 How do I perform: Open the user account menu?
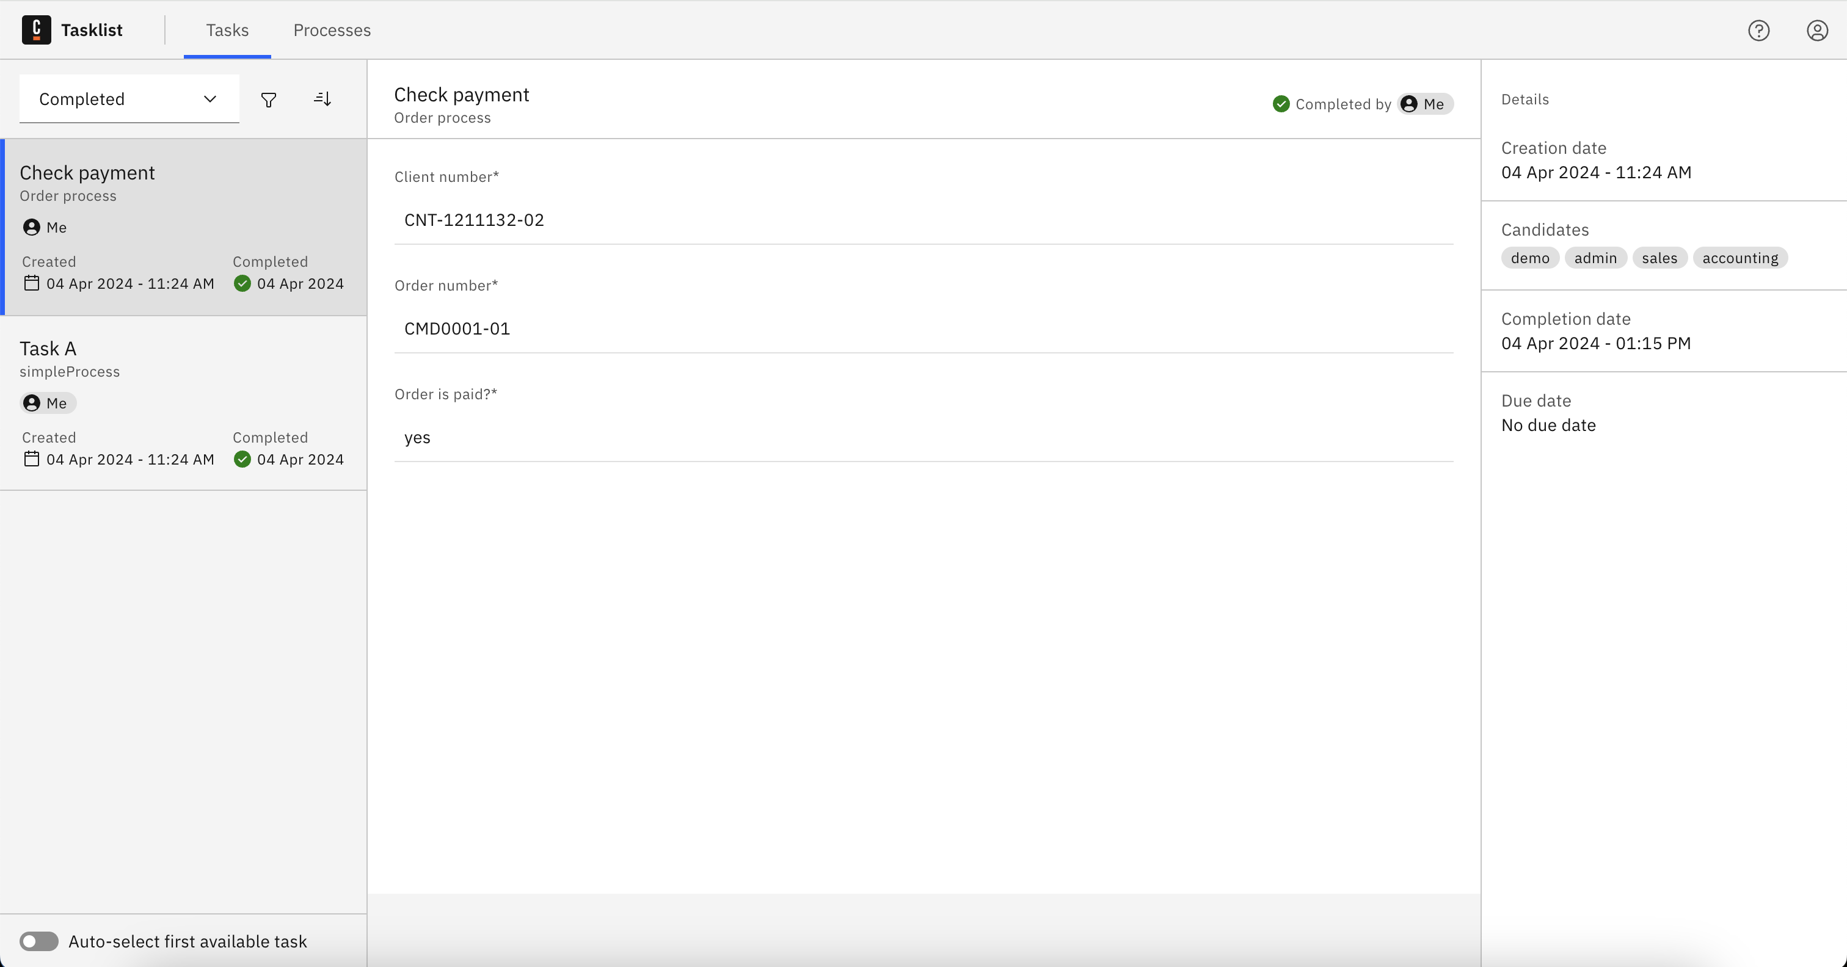pyautogui.click(x=1816, y=30)
